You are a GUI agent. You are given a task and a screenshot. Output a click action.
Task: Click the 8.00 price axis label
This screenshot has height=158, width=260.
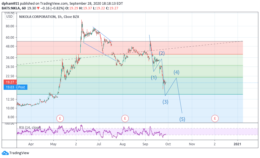(x=11, y=117)
